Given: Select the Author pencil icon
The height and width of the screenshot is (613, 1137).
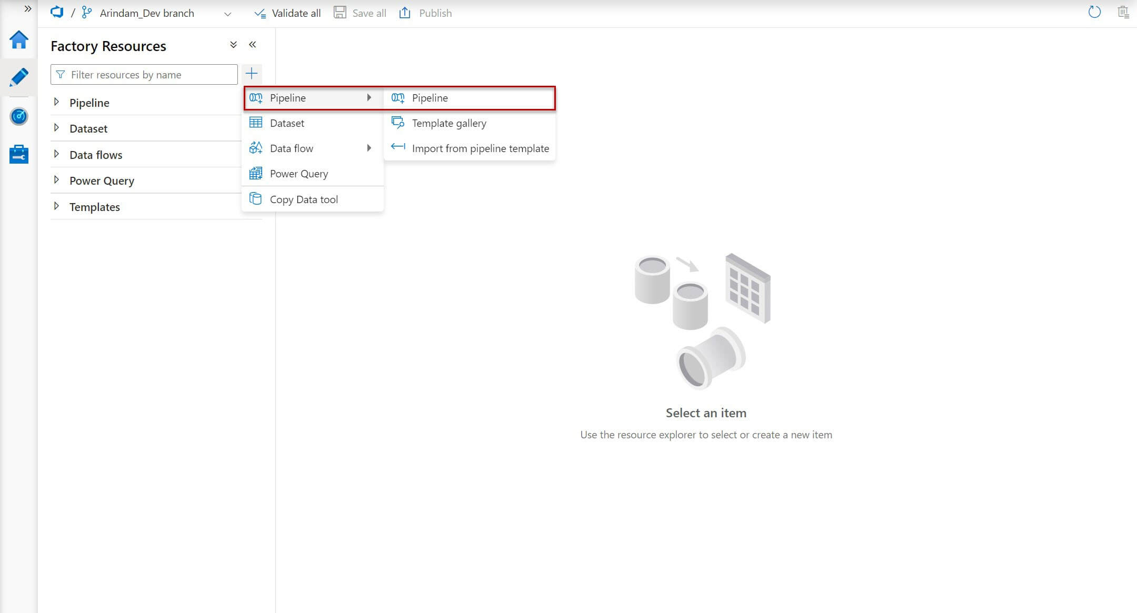Looking at the screenshot, I should click(x=19, y=78).
